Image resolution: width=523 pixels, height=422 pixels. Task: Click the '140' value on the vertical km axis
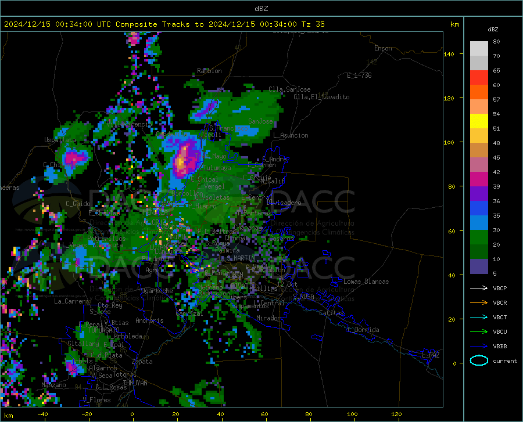[x=449, y=54]
